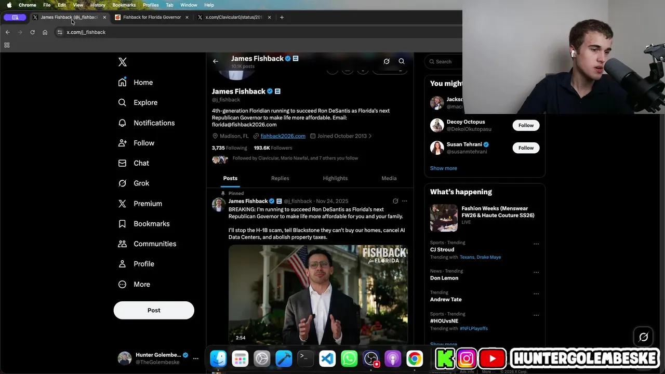Expand Joined October 2013 chevron
This screenshot has height=374, width=665.
[x=370, y=136]
